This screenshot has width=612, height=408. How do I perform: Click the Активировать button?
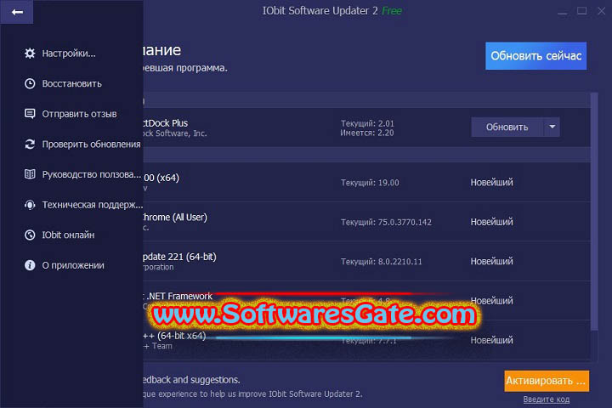tap(547, 381)
